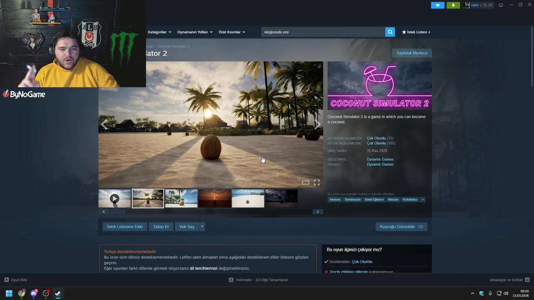Switch the media viewer to theater mode icon

click(305, 182)
